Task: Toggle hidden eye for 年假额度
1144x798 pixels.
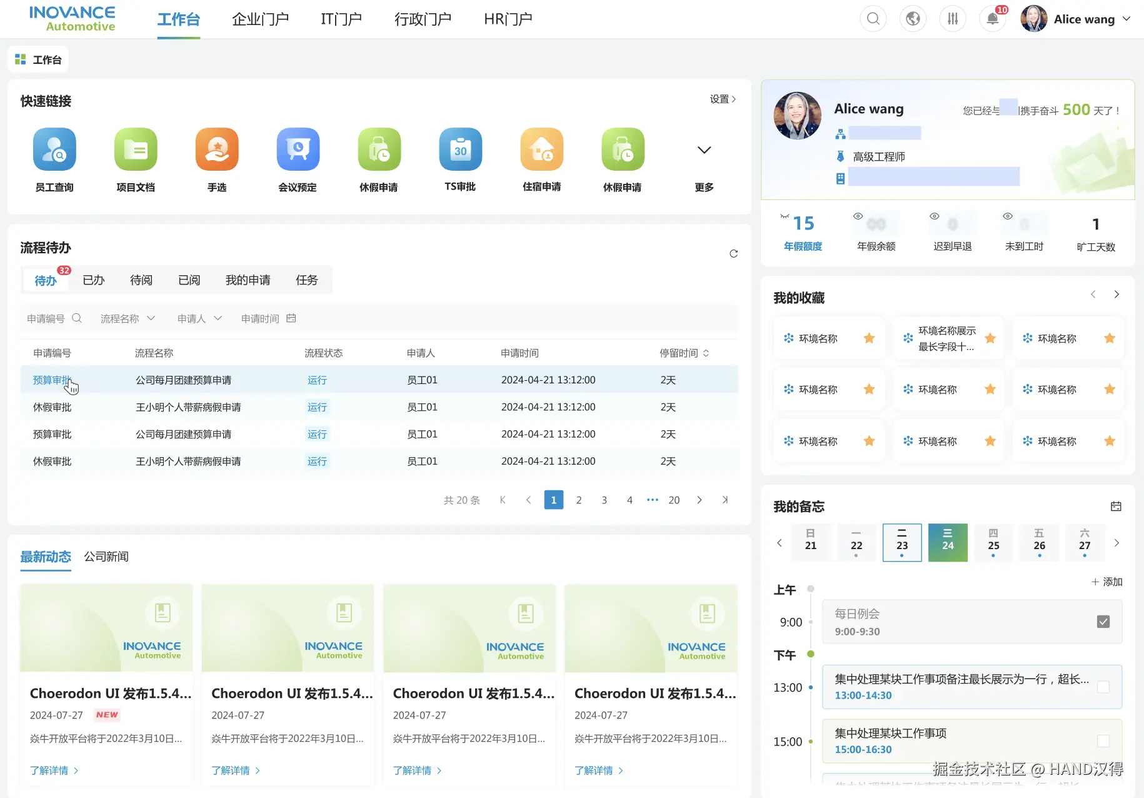Action: (x=785, y=216)
